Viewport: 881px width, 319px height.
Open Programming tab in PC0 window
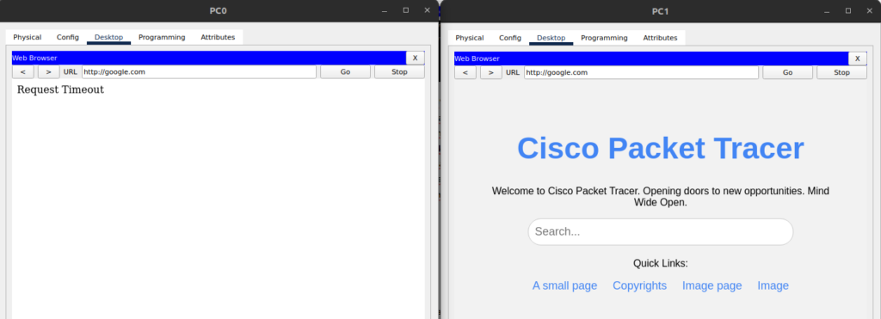point(162,38)
